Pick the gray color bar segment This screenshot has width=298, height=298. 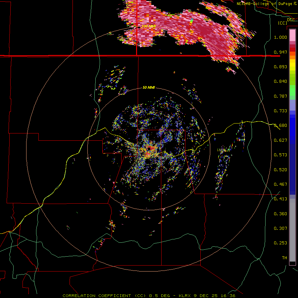292,230
